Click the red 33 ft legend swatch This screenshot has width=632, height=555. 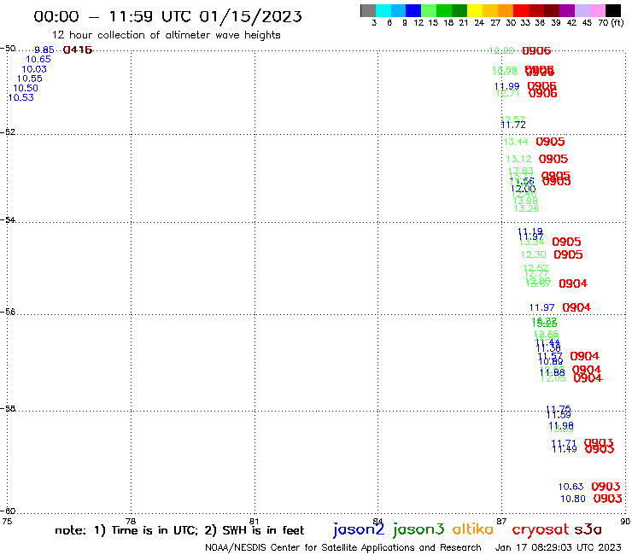coord(521,10)
